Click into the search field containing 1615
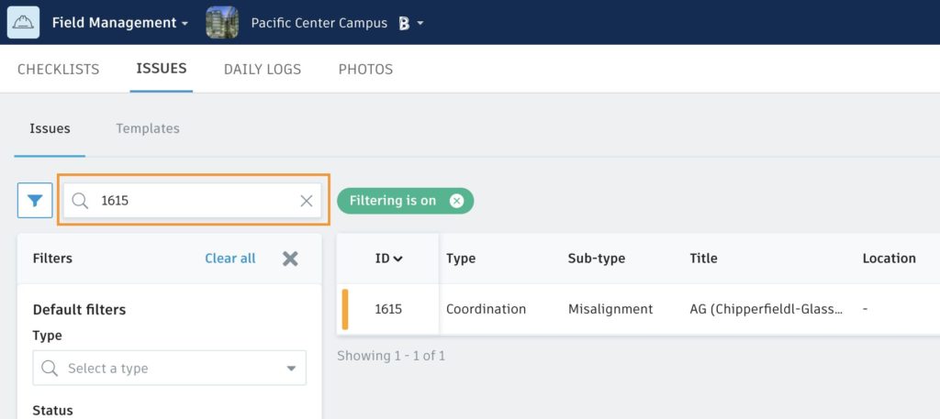This screenshot has height=419, width=940. pyautogui.click(x=193, y=201)
